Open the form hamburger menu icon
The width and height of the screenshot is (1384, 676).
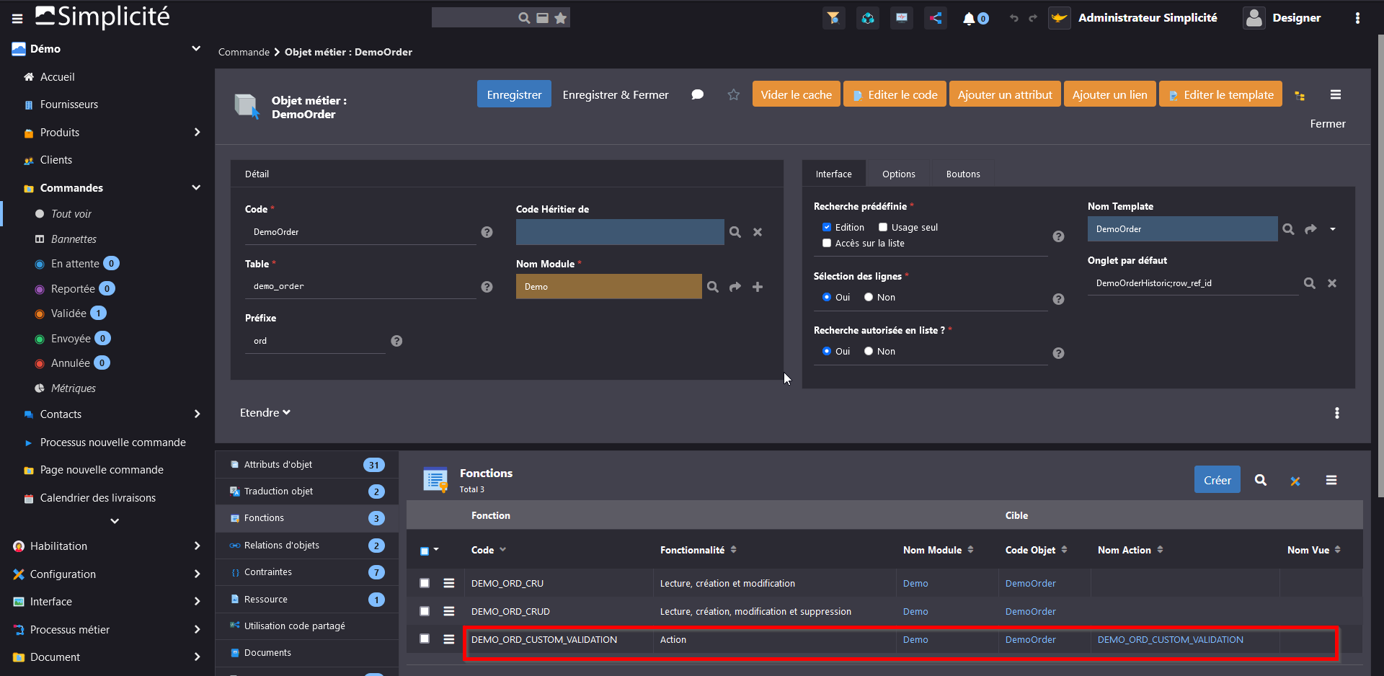[x=1336, y=94]
